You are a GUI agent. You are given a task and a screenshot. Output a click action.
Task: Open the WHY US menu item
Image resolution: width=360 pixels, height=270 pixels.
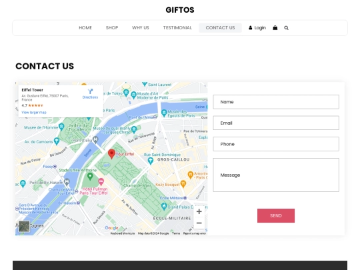point(141,28)
